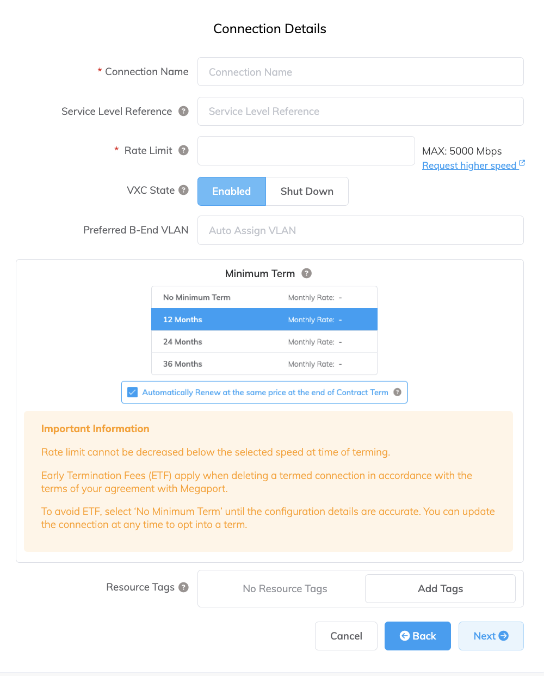Focus the Connection Name input field
This screenshot has height=676, width=544.
[360, 72]
